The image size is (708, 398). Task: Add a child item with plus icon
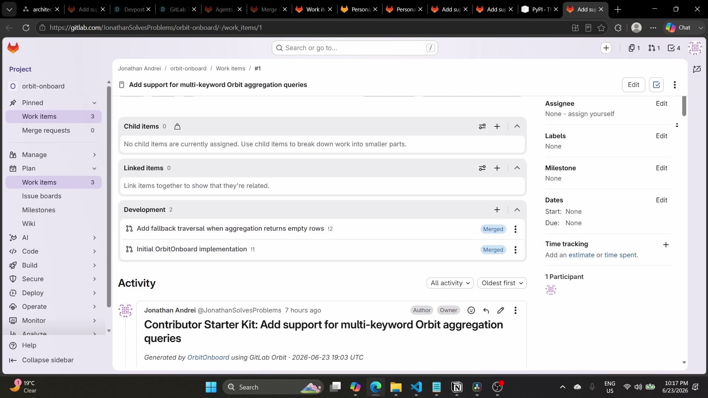click(497, 126)
